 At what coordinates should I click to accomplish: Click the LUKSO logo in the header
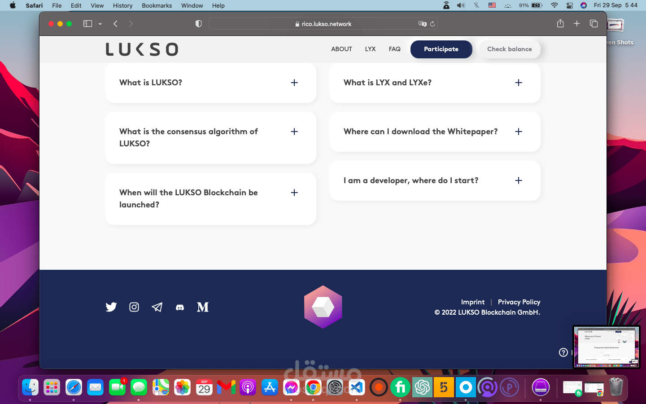pyautogui.click(x=142, y=49)
